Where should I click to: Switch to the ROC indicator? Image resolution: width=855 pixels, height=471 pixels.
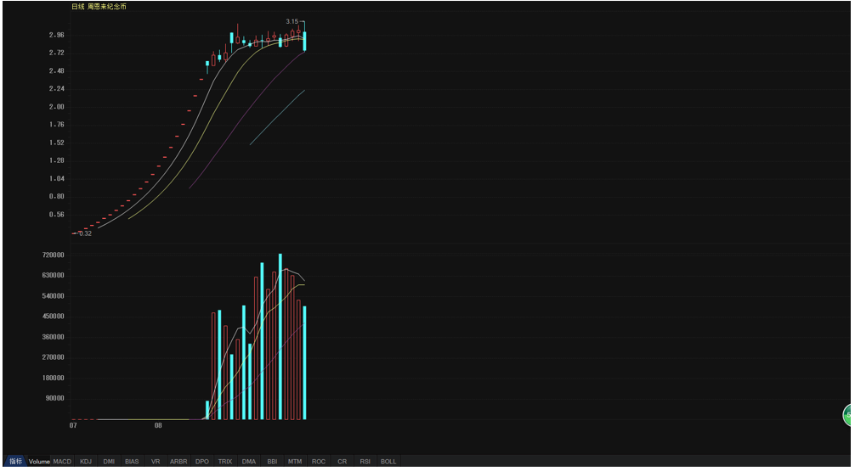319,462
